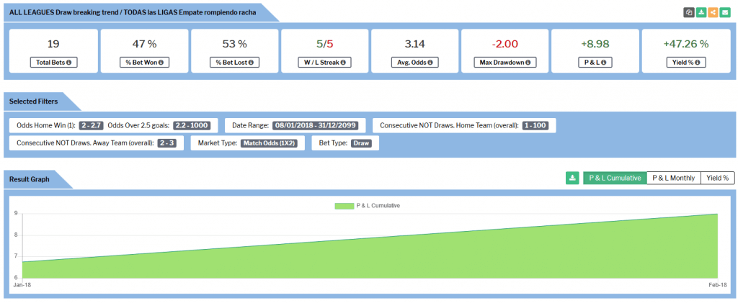
Task: Click the Date Range filter value
Action: 319,125
